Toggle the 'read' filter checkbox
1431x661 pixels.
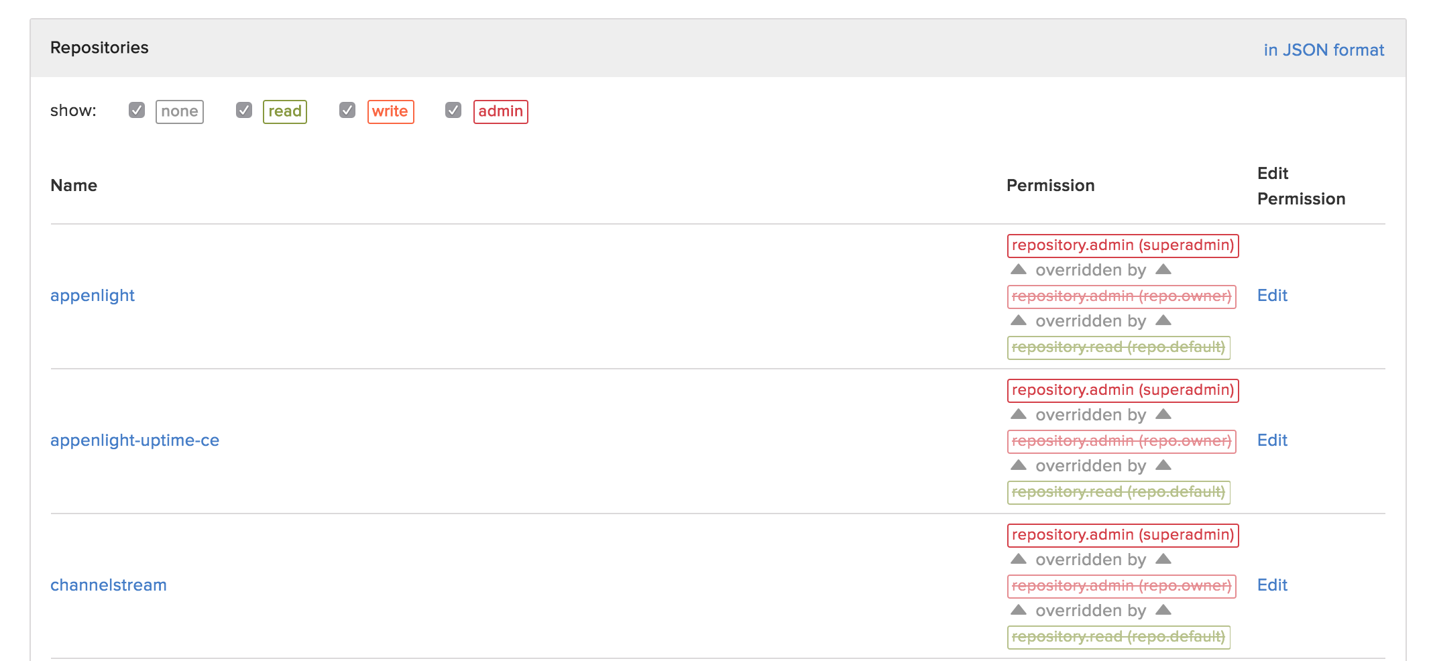(x=244, y=111)
